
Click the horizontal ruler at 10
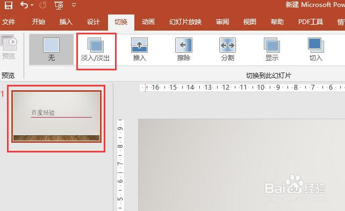261,88
